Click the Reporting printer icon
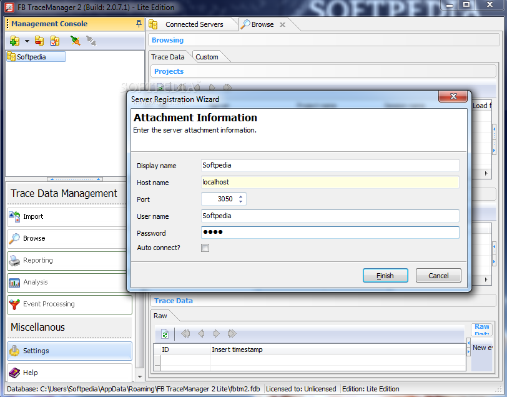Image resolution: width=507 pixels, height=397 pixels. [x=14, y=260]
